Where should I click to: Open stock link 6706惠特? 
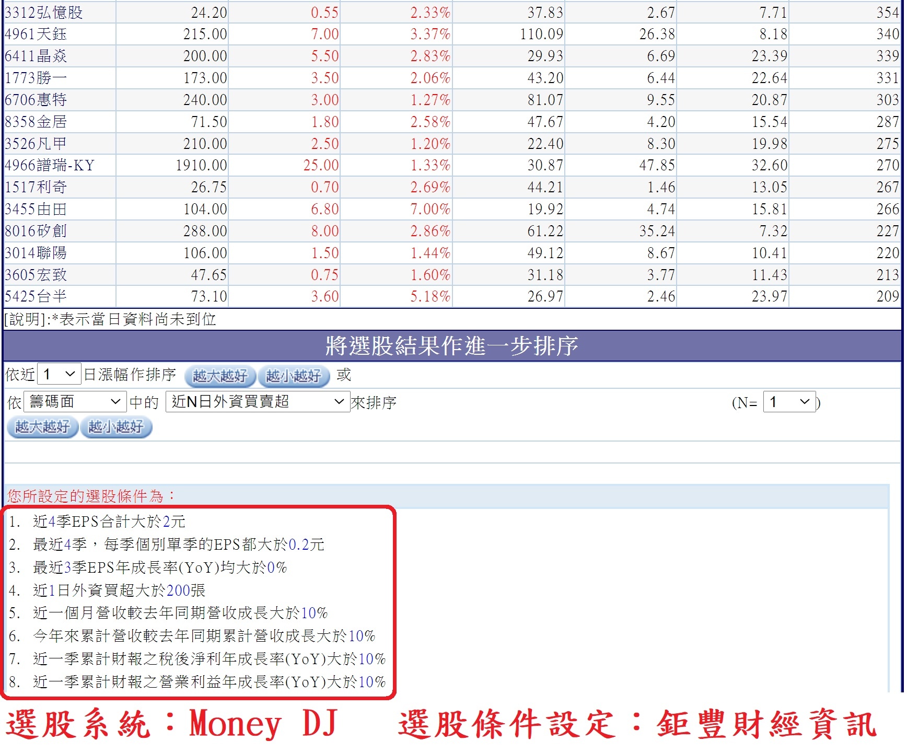click(x=36, y=100)
